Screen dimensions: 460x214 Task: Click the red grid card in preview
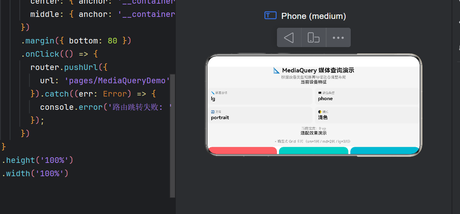click(242, 150)
